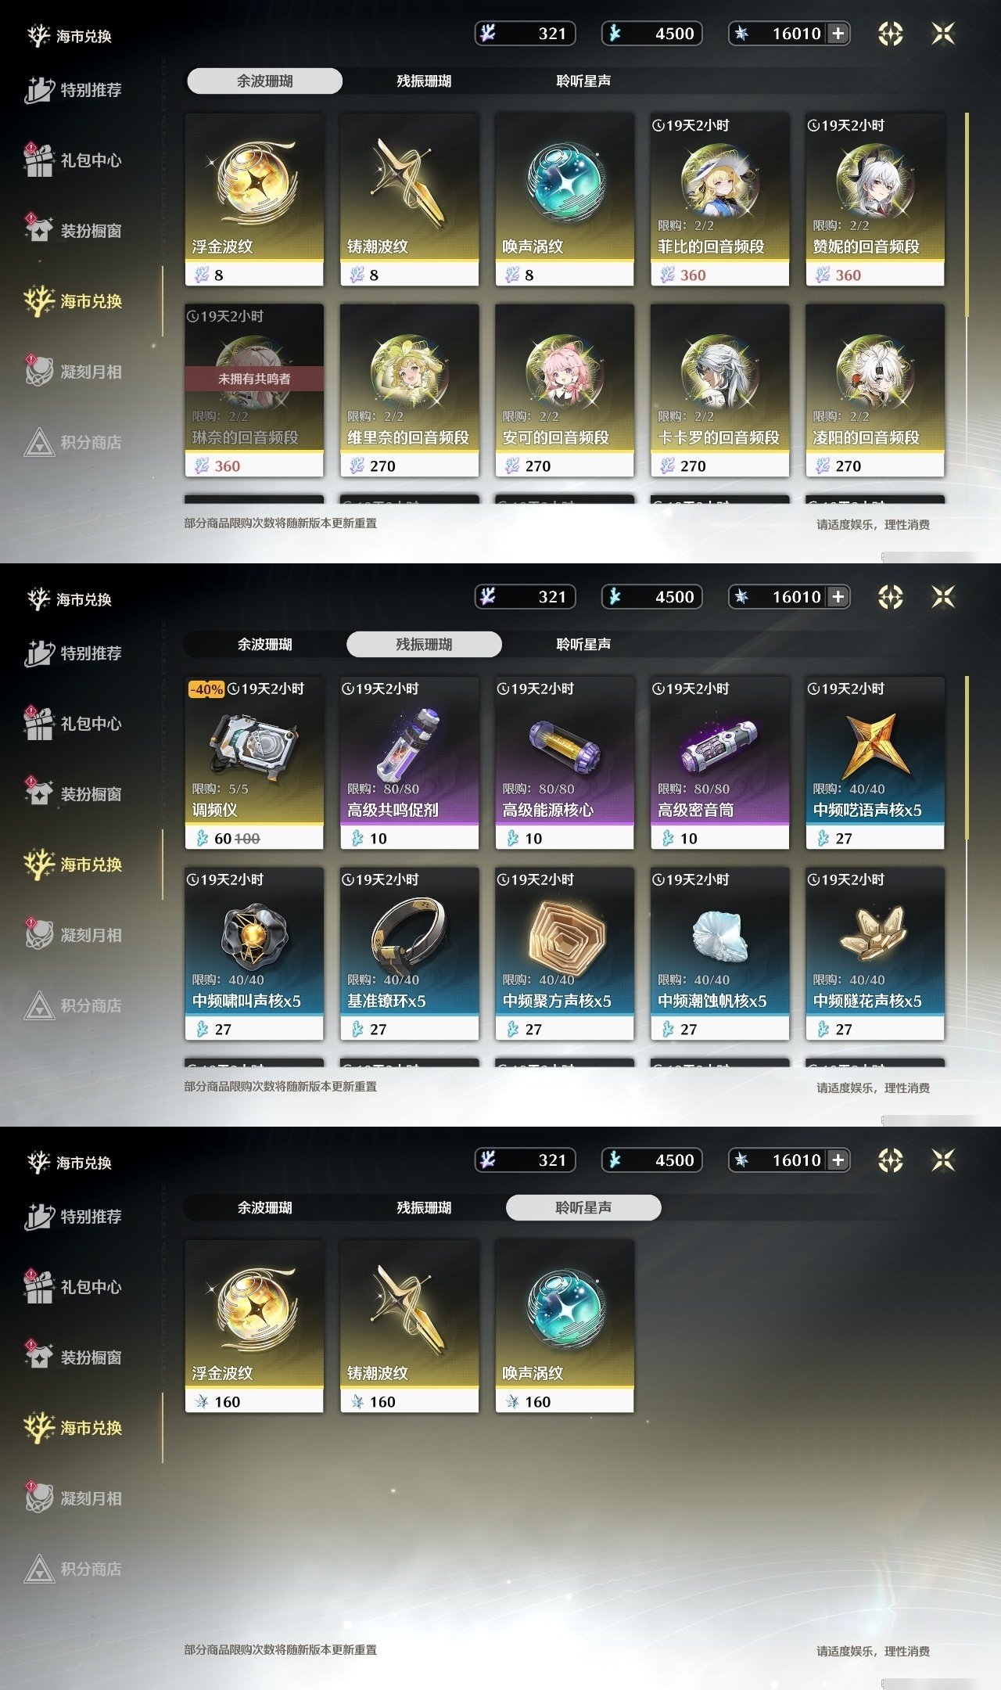Open 维里奈的回音频段 item priced 270
The height and width of the screenshot is (1690, 1001).
(409, 390)
